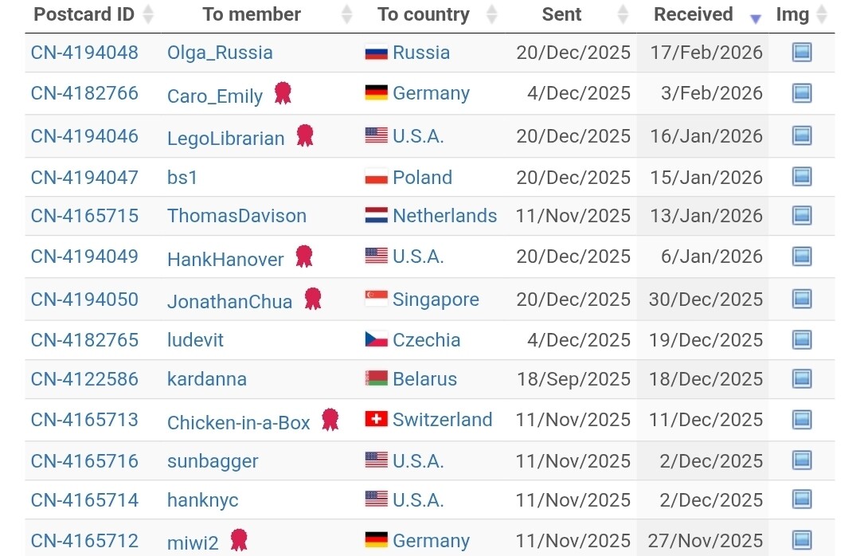Screen dimensions: 860x556
Task: Sort by Img column header
Action: (822, 14)
